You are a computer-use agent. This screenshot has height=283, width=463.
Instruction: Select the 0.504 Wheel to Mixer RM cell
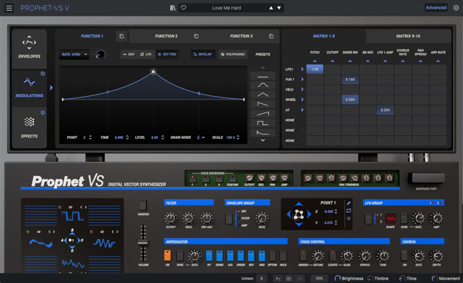pyautogui.click(x=349, y=100)
